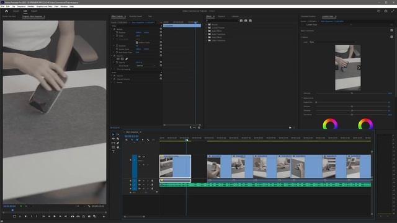Enable or disable Creative section checkbox
This screenshot has height=223, width=397.
coord(391,37)
